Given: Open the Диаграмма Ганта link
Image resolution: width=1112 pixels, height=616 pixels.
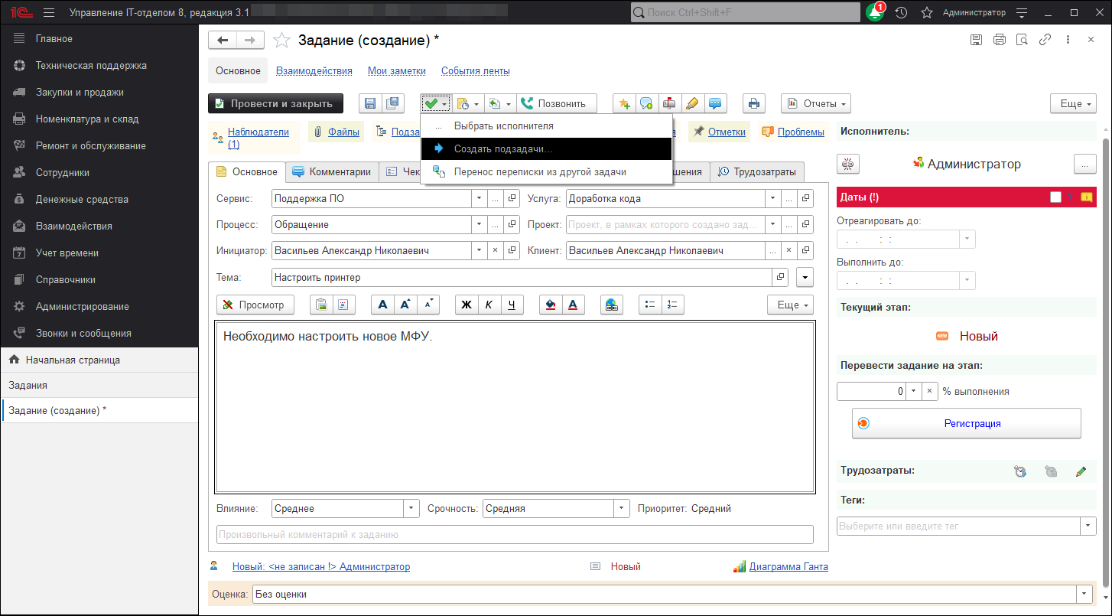Looking at the screenshot, I should pos(788,567).
